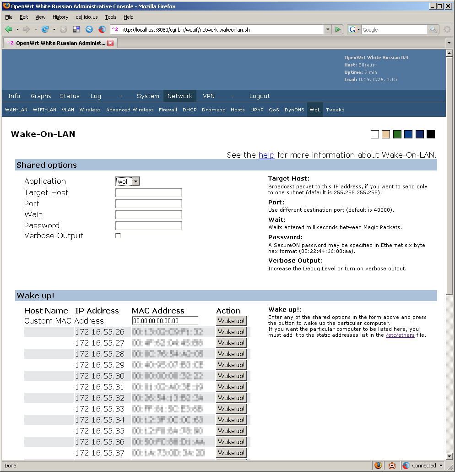The image size is (455, 472).
Task: Click the Stop loading icon
Action: [x=63, y=29]
